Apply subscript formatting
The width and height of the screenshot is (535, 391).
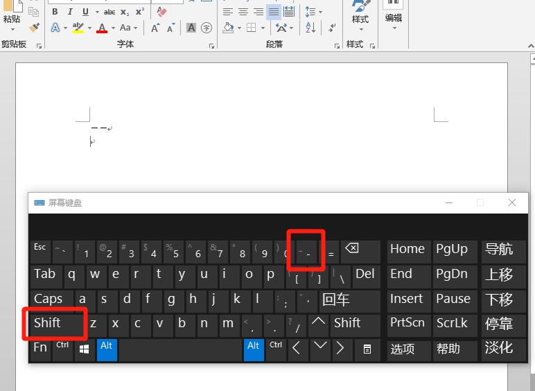pos(125,12)
